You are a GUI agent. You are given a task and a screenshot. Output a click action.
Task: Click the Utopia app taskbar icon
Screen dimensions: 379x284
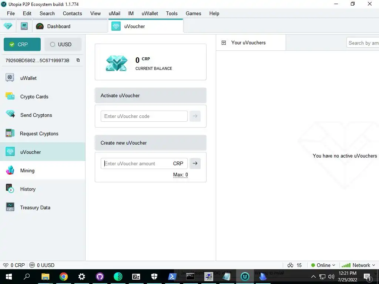point(245,277)
